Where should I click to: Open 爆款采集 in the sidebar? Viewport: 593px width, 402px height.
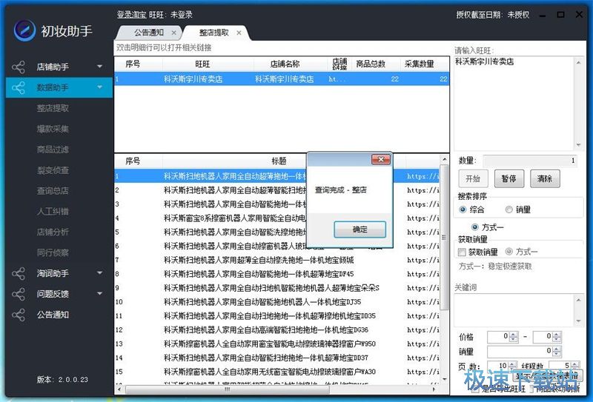click(53, 129)
